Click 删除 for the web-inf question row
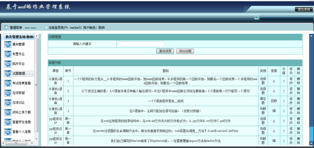Screen dimensions: 314x148 (x=299, y=121)
